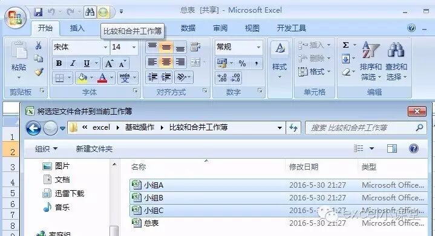
Task: Align text left
Action: pos(152,62)
